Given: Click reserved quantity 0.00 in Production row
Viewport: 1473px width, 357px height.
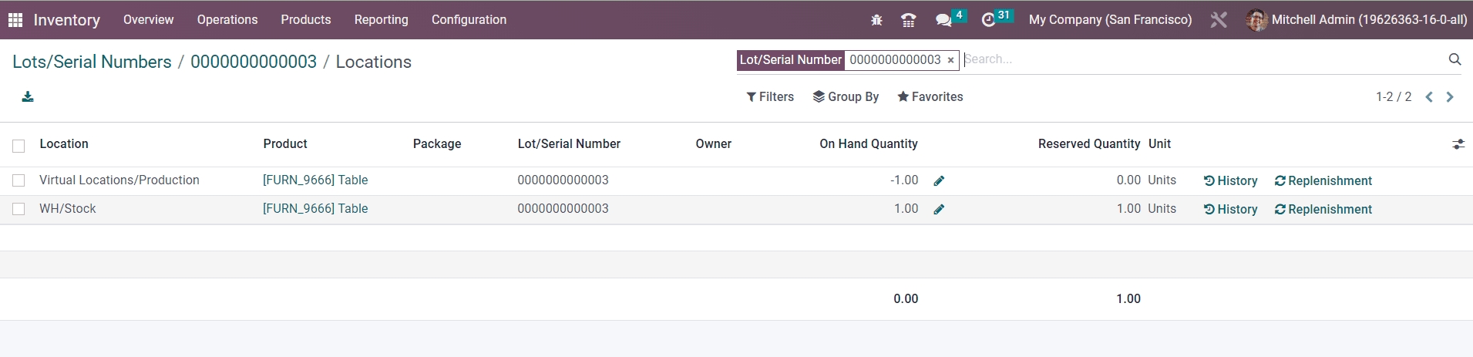Looking at the screenshot, I should (1128, 180).
